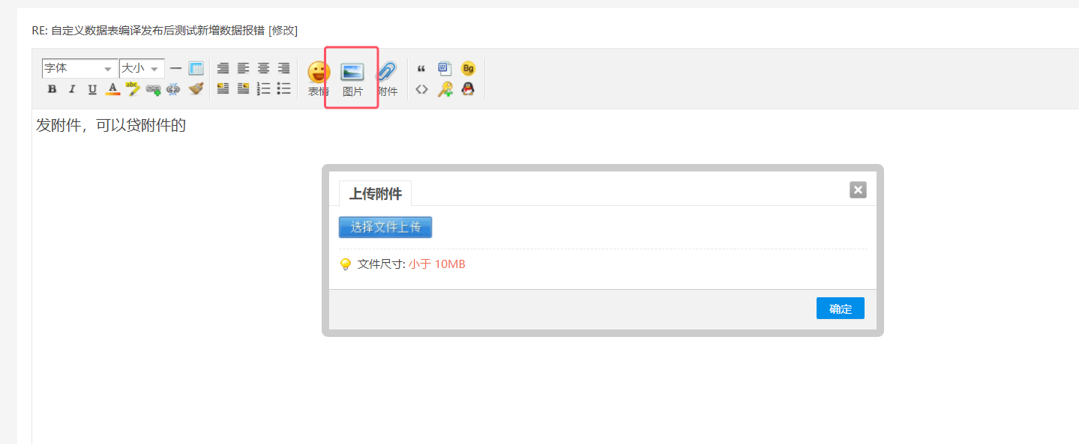Select the 上传附件 tab

376,194
